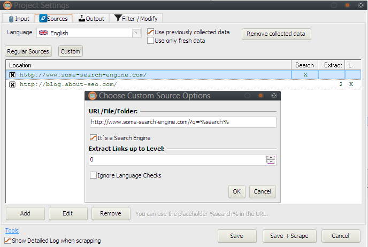This screenshot has width=368, height=247.
Task: Open the Tools link
Action: (x=12, y=231)
